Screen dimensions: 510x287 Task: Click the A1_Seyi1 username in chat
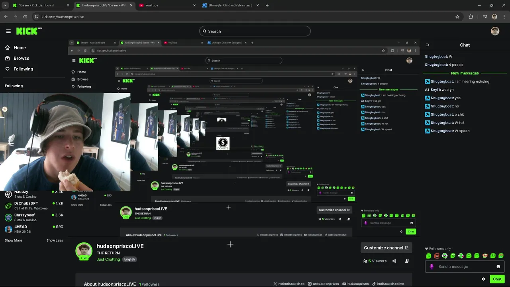coord(433,90)
